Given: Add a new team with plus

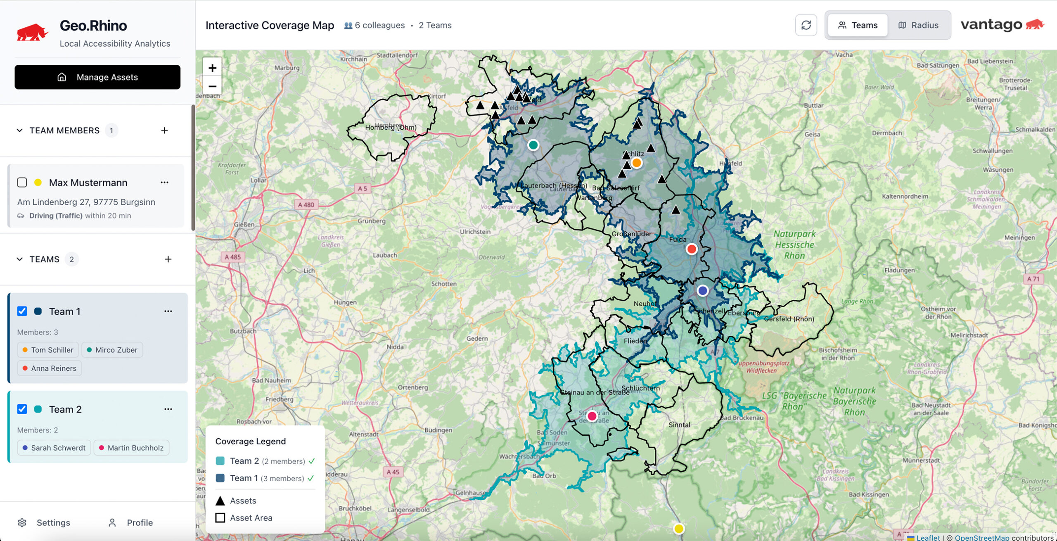Looking at the screenshot, I should point(168,259).
